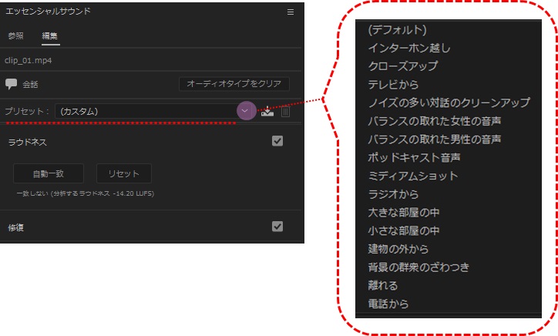Image resolution: width=558 pixels, height=336 pixels.
Task: Click the save preset icon
Action: 267,112
